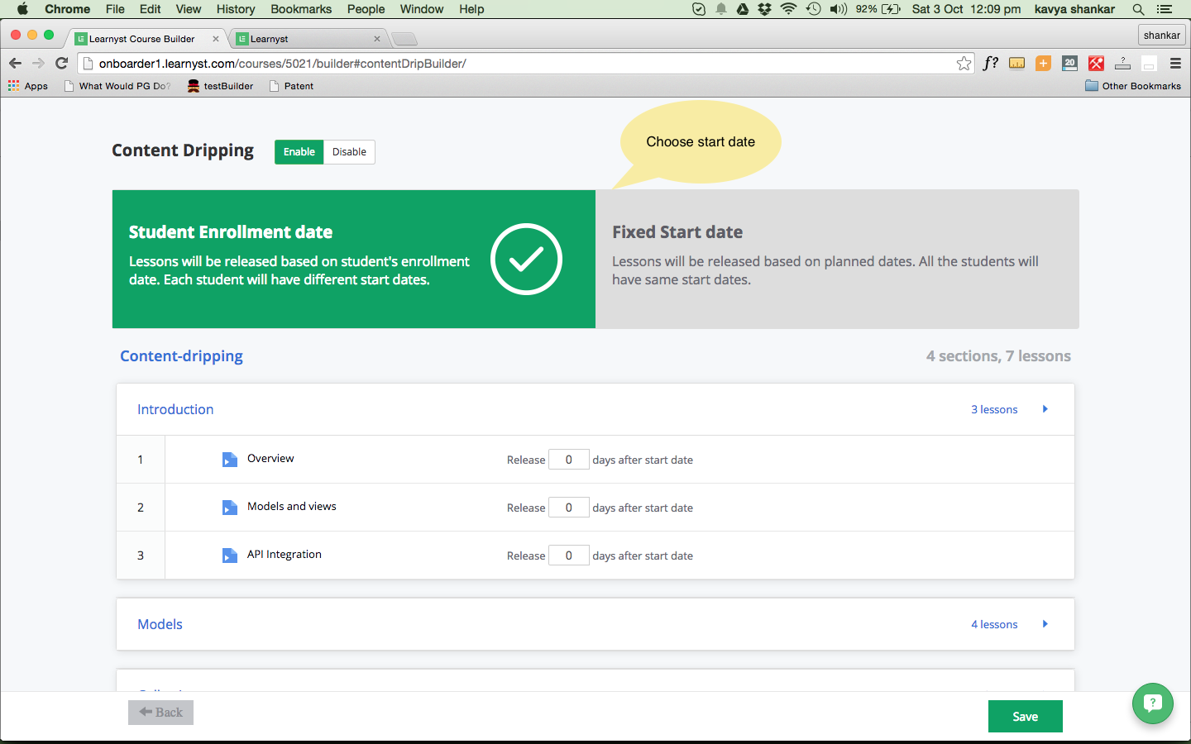Open the Bookmarks menu
The image size is (1191, 744).
[301, 9]
